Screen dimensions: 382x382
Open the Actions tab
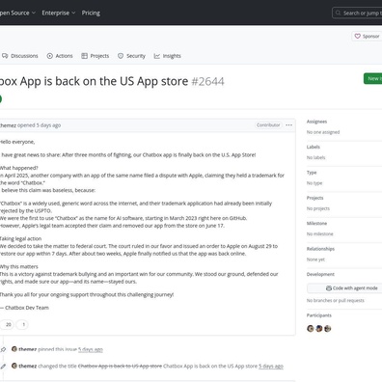coord(60,56)
